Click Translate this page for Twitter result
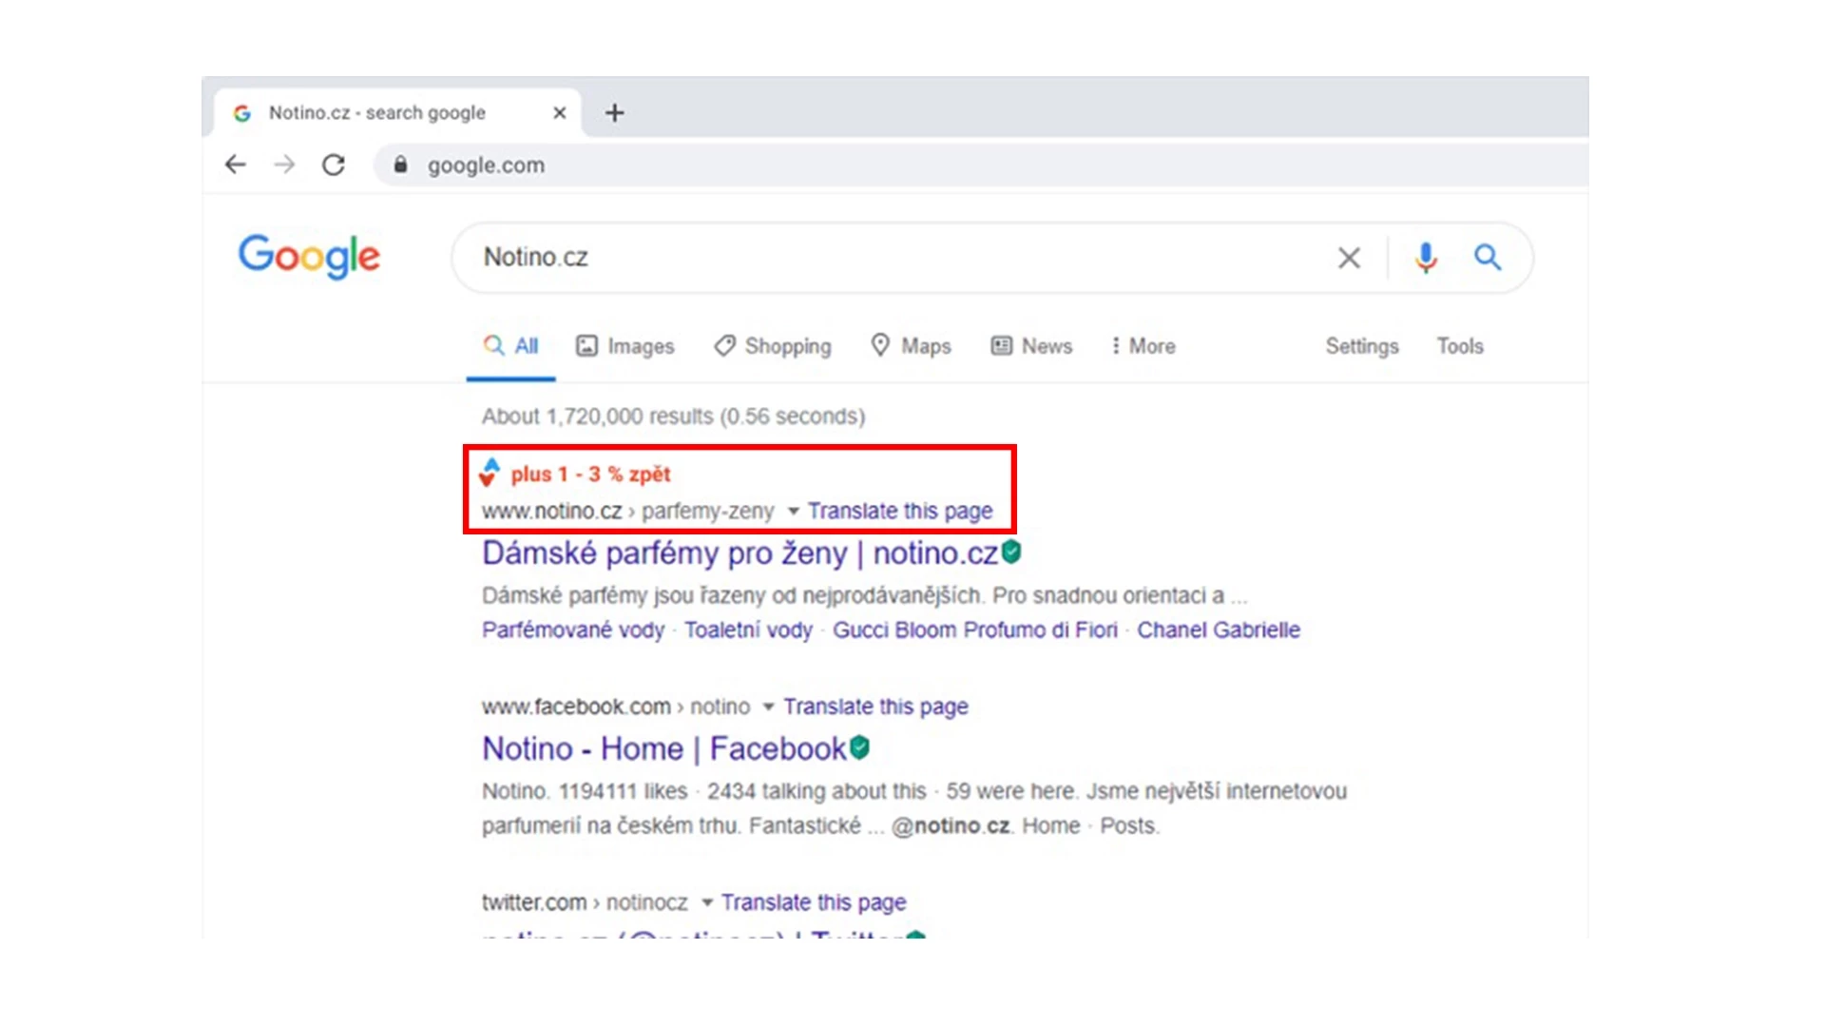Image resolution: width=1825 pixels, height=1027 pixels. pos(814,902)
